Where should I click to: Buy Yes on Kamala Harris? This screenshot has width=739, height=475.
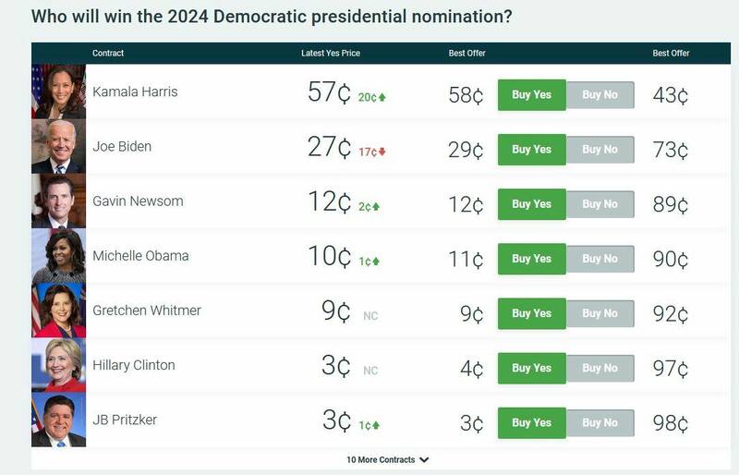[531, 95]
